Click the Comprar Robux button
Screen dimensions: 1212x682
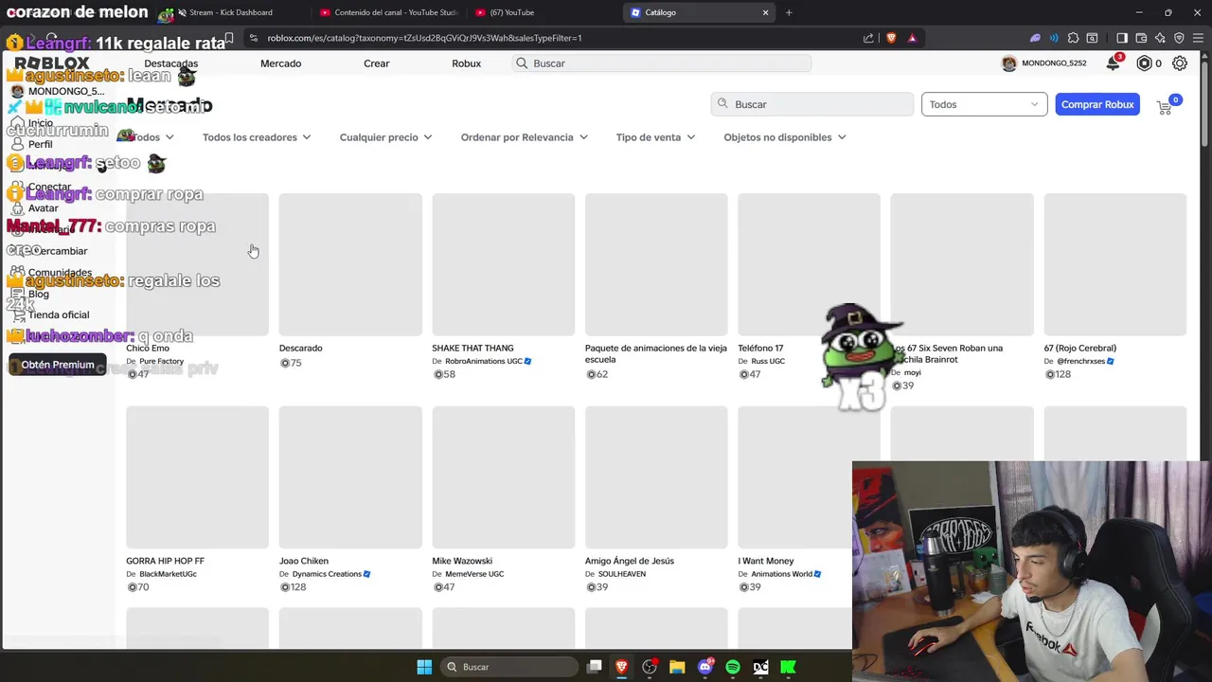[x=1097, y=104]
